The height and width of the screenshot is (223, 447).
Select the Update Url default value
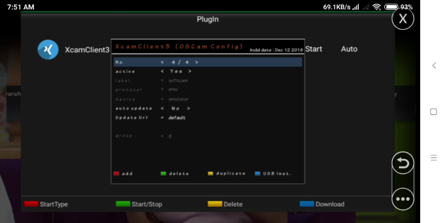(x=177, y=118)
